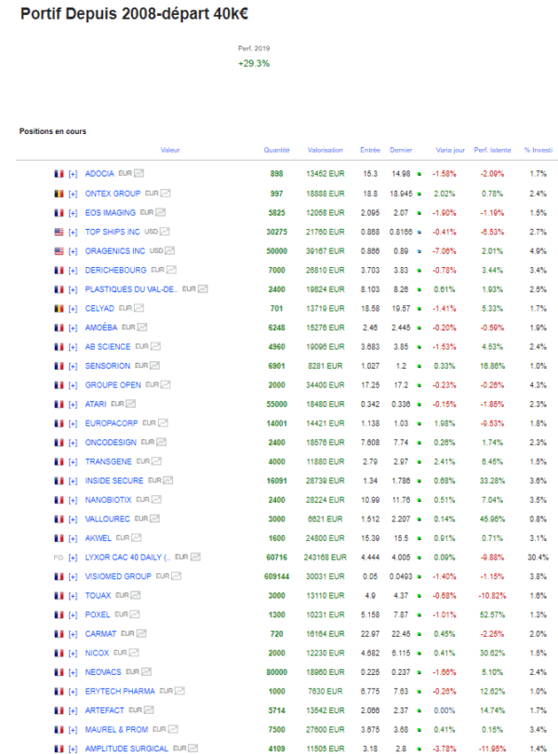Open the chart icon beside VISIOMED GROUP
This screenshot has width=558, height=754.
tap(176, 576)
